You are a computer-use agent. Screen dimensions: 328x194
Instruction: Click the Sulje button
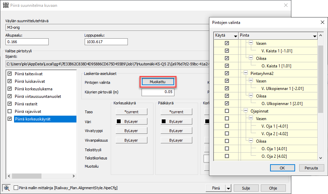point(246,188)
